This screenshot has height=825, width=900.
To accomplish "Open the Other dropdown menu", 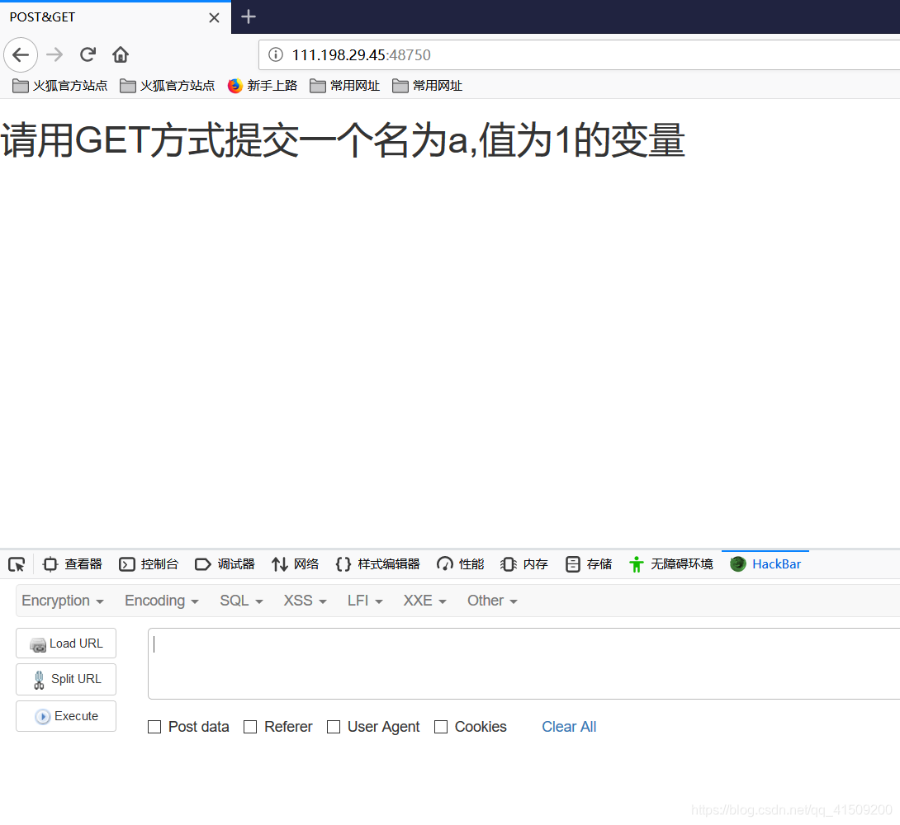I will click(492, 601).
